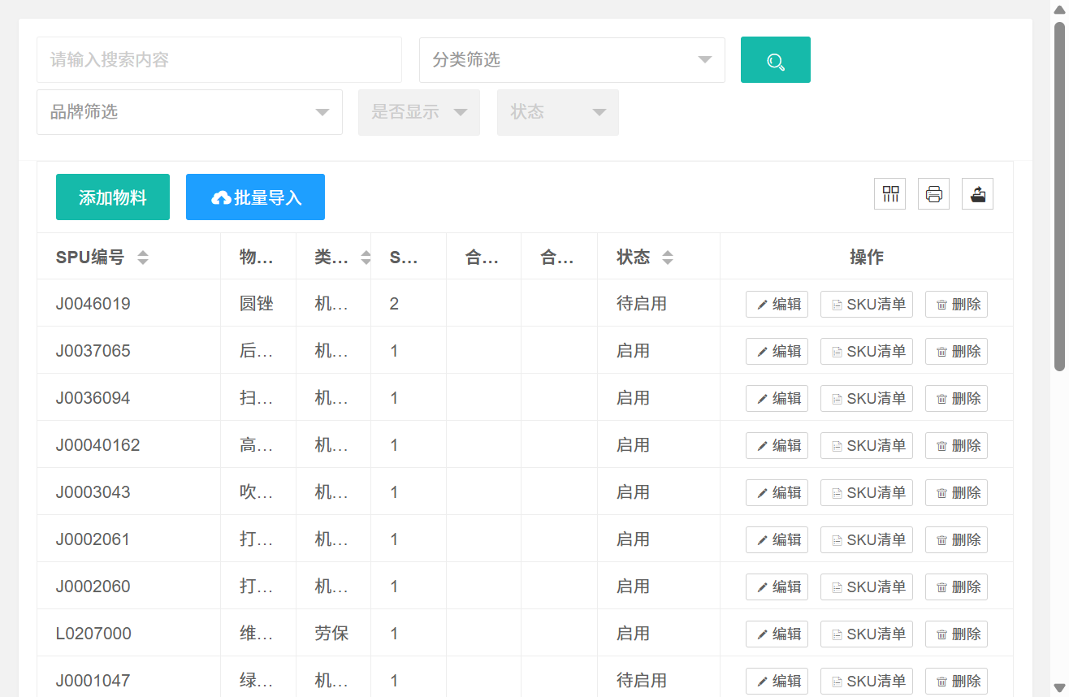This screenshot has height=697, width=1069.
Task: Delete row J0002061
Action: pos(957,540)
